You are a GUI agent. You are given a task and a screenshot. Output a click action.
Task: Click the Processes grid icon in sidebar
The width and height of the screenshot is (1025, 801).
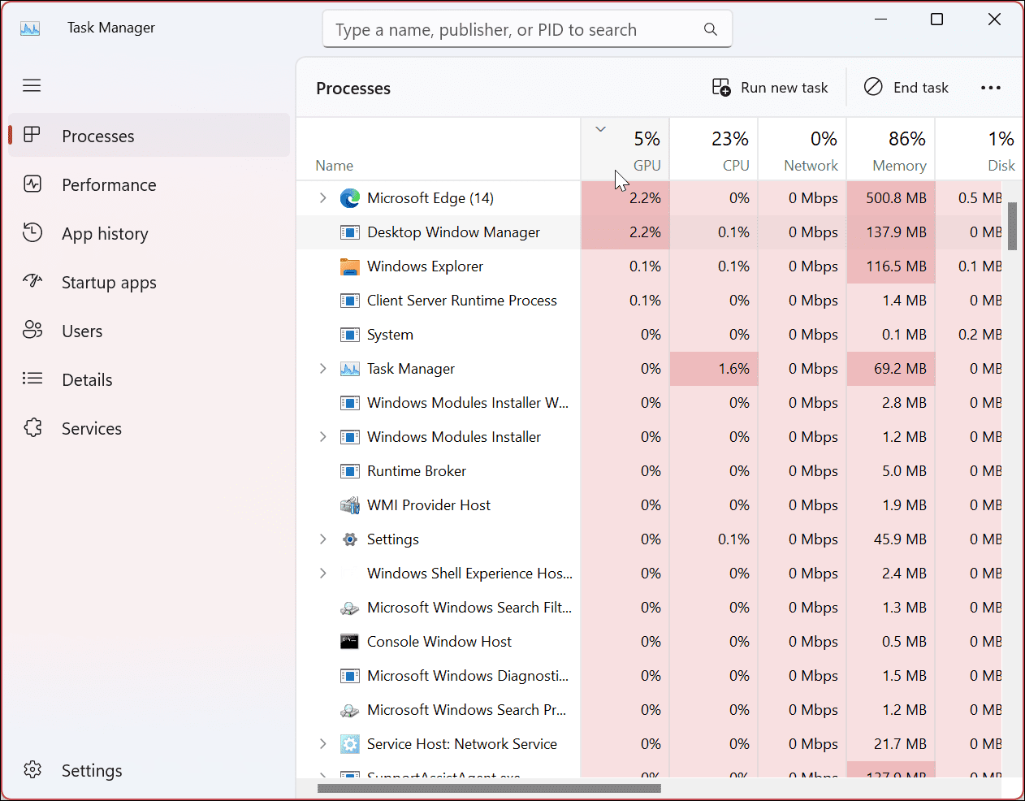[x=32, y=135]
